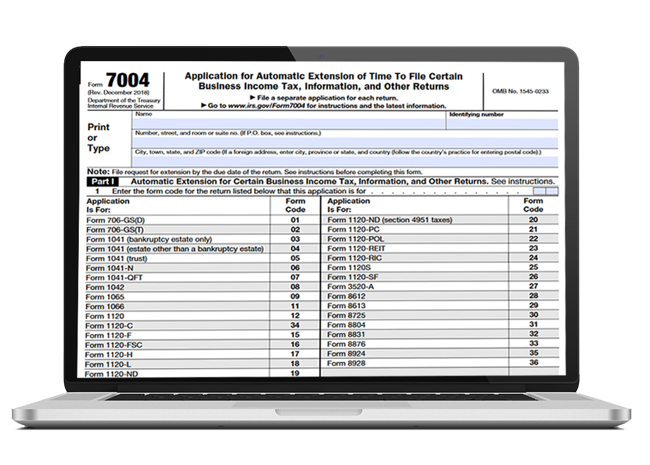
Task: Click the Form 8804 entry
Action: point(346,325)
